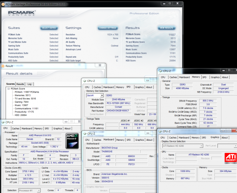Open Caches tab in CPU window

[x=16, y=129]
